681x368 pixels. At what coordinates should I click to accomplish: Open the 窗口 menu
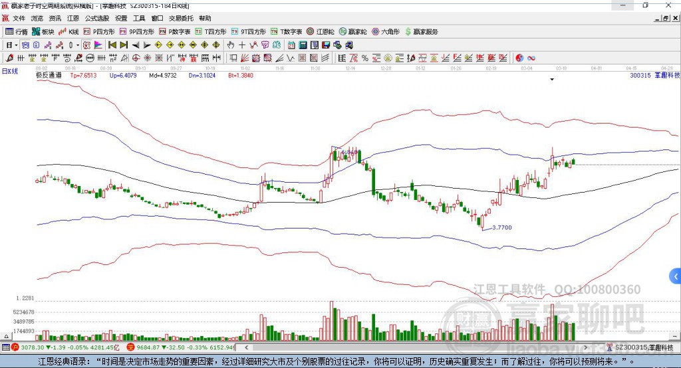tap(157, 18)
